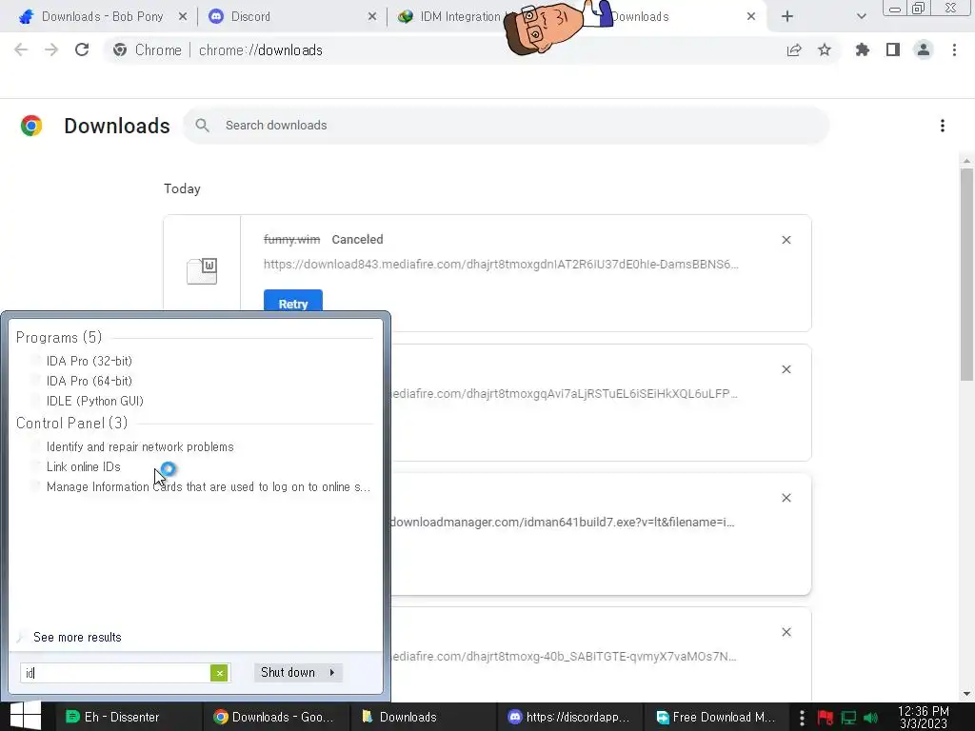This screenshot has width=975, height=731.
Task: Click the red flag tray icon
Action: click(826, 718)
